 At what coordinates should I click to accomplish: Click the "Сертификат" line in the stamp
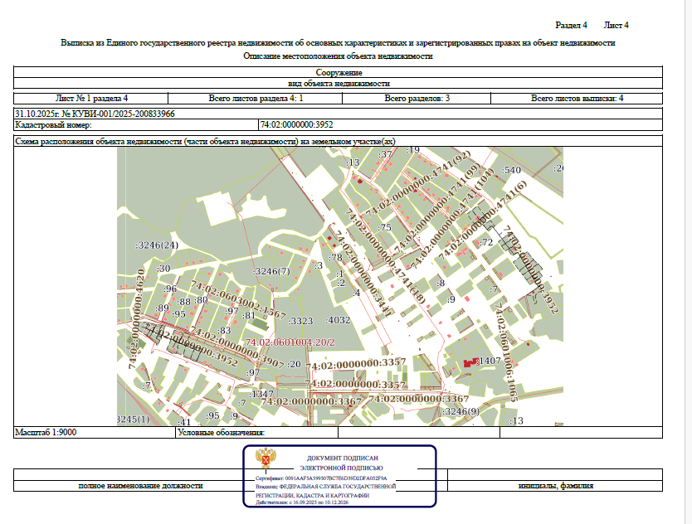[x=321, y=478]
